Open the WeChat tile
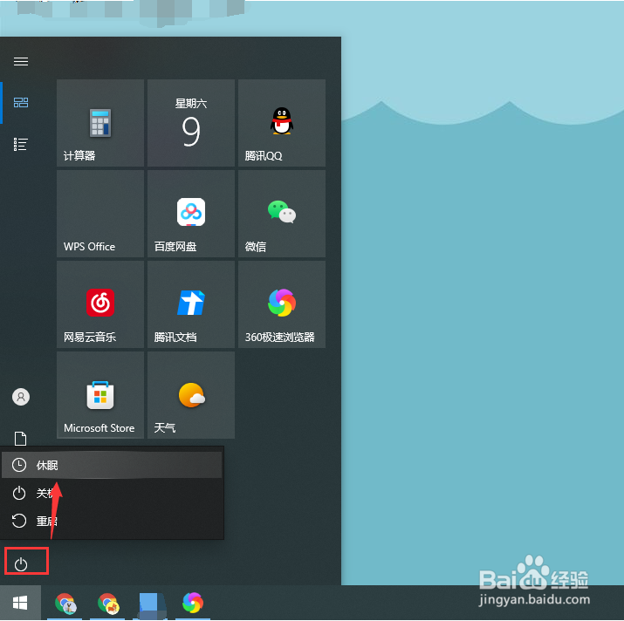This screenshot has width=624, height=621. pos(282,214)
